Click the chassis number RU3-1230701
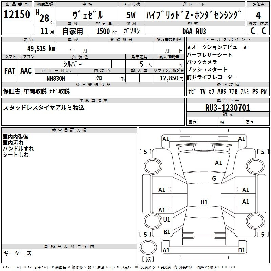 [228, 108]
